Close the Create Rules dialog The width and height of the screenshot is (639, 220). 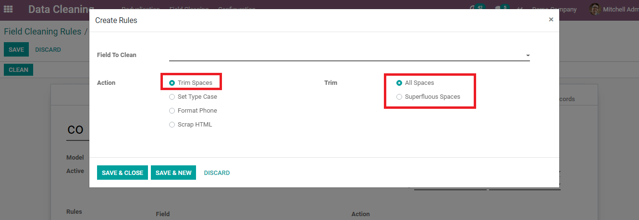(x=551, y=20)
